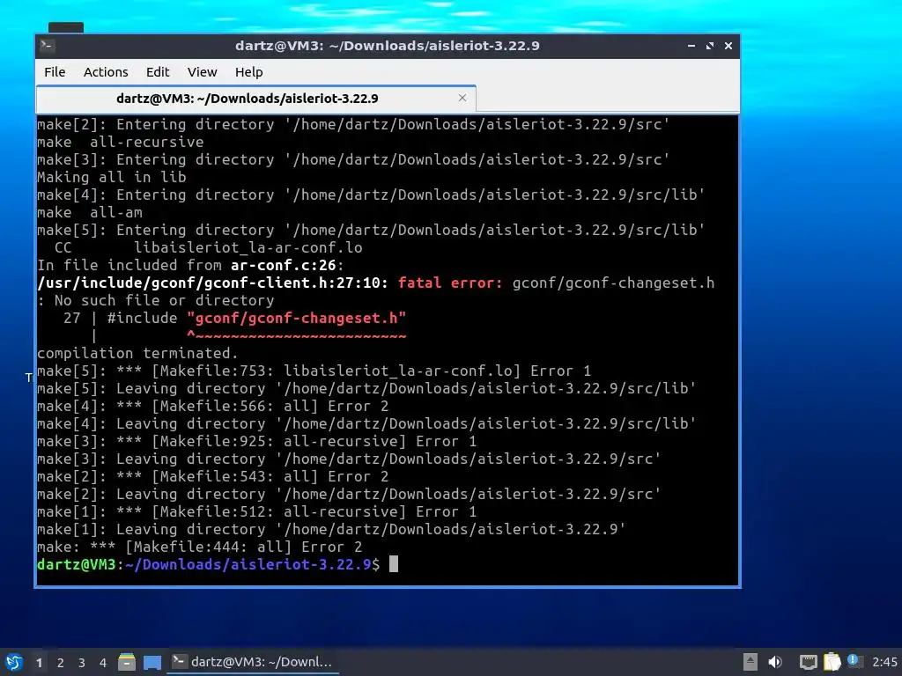Open the View menu
This screenshot has width=902, height=676.
click(202, 72)
